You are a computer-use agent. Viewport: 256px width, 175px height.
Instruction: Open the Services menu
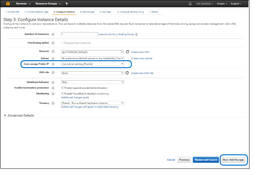tap(23, 3)
